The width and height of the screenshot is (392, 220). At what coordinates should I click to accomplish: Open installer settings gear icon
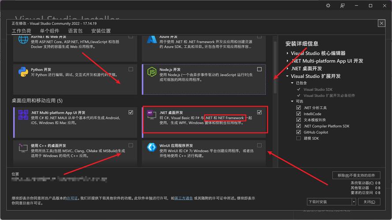pyautogui.click(x=328, y=5)
